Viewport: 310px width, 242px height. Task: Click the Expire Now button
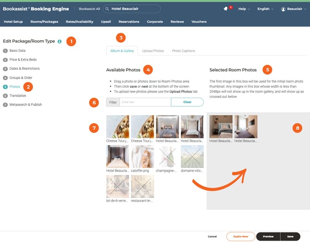(240, 236)
